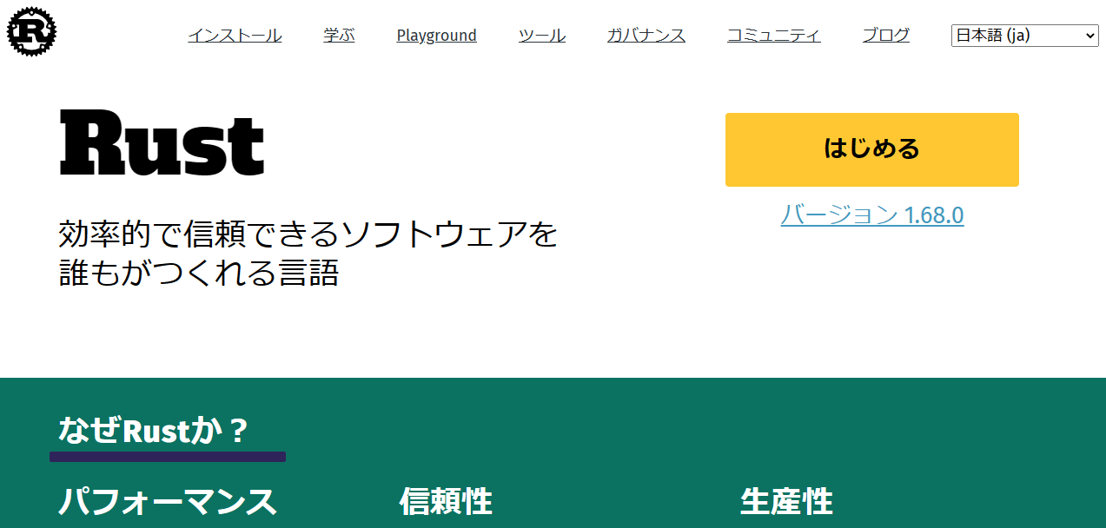Click the tagline starting with 効率的で信頼できる

click(308, 234)
